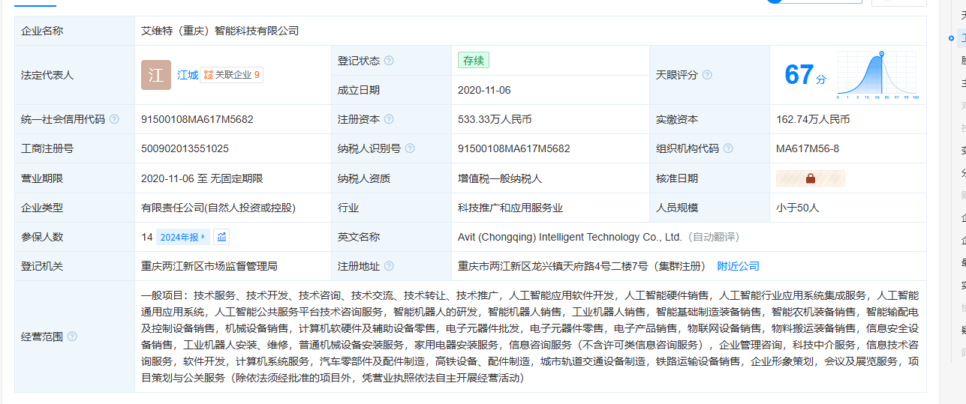Click the business term 2020-11-06 至 无固定期限
The image size is (966, 404).
[x=202, y=178]
